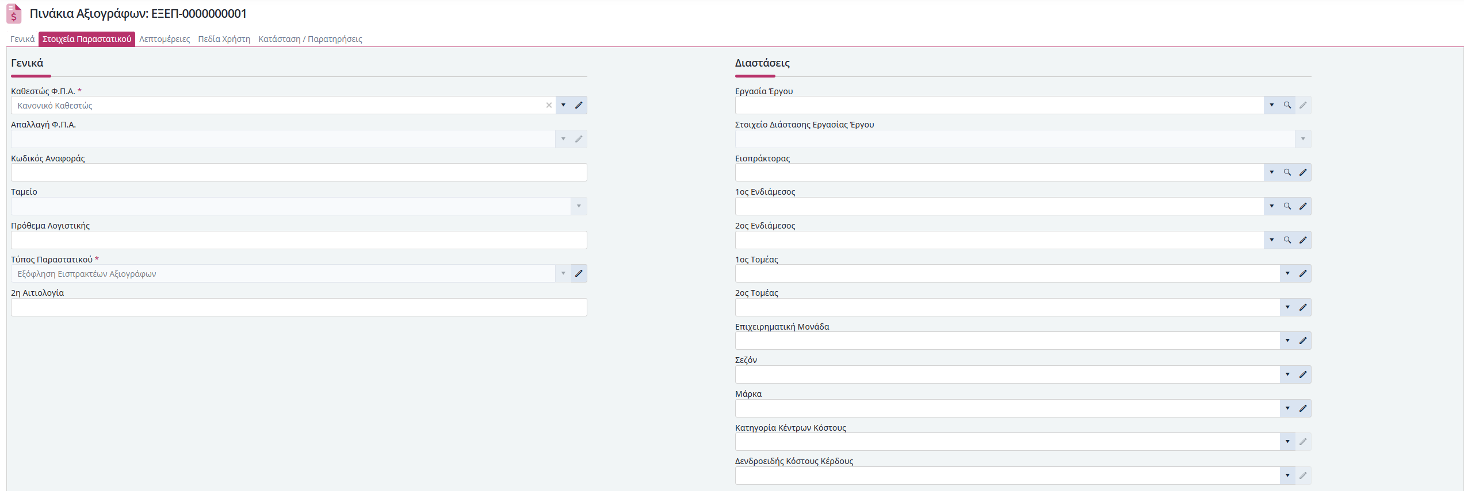The width and height of the screenshot is (1464, 491).
Task: Expand Επιχειρηματική Μονάδα dropdown arrow
Action: (x=1287, y=341)
